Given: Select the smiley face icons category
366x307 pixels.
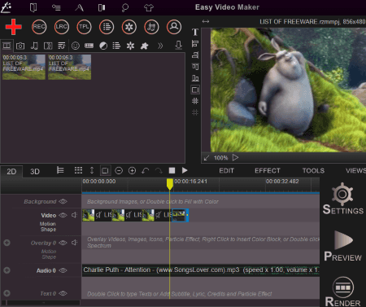Looking at the screenshot, I should pyautogui.click(x=76, y=46).
